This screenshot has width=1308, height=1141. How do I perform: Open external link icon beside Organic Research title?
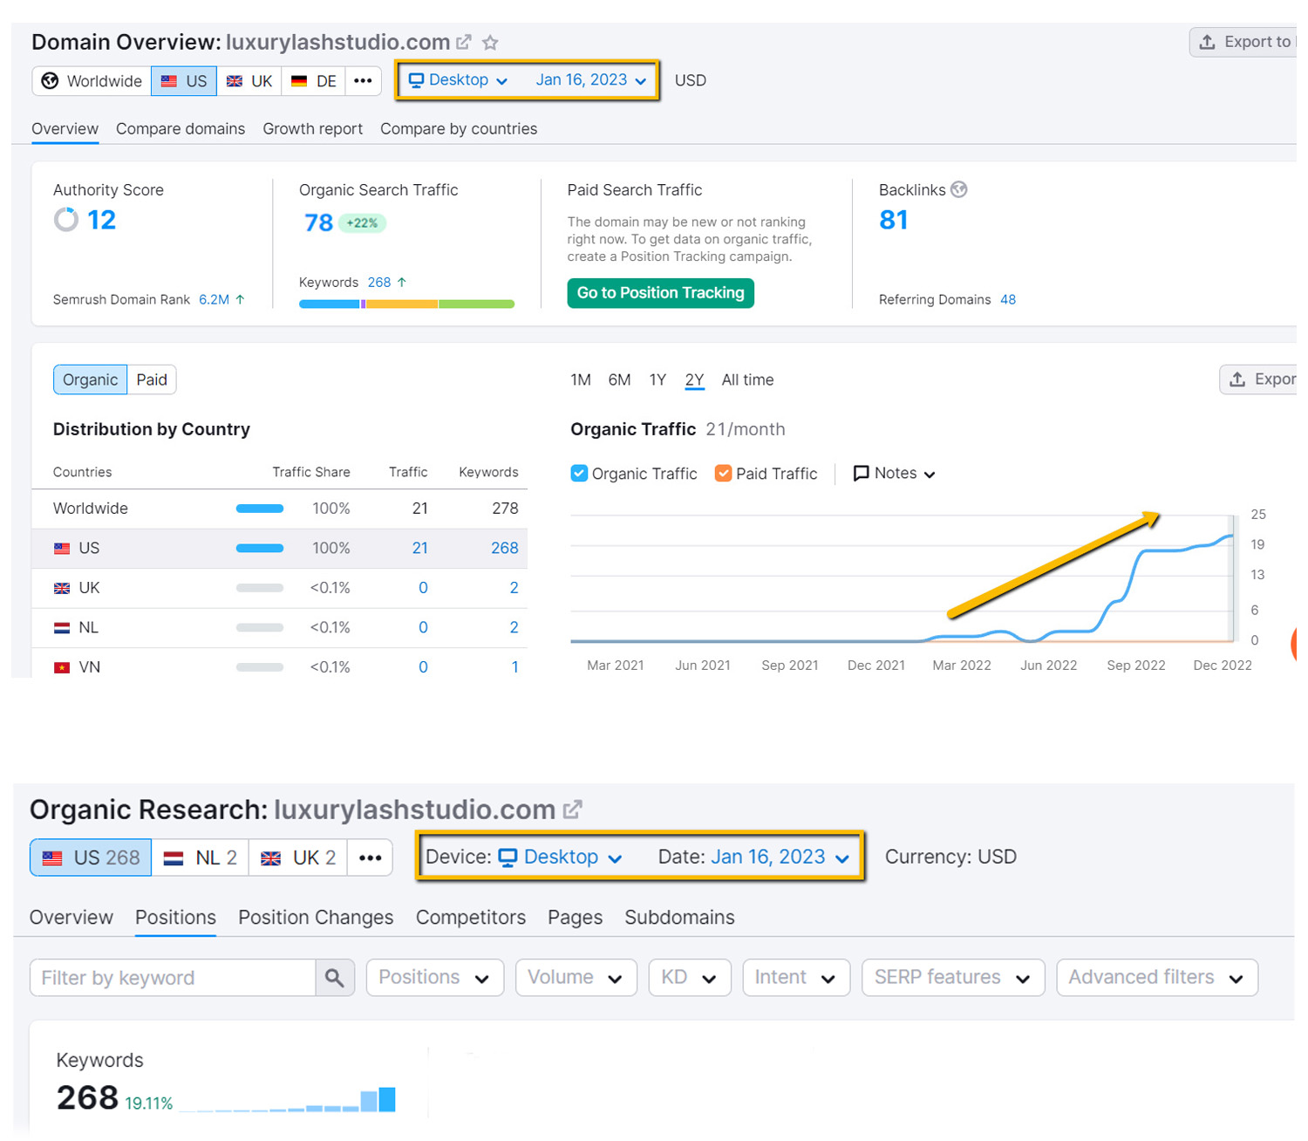[572, 810]
